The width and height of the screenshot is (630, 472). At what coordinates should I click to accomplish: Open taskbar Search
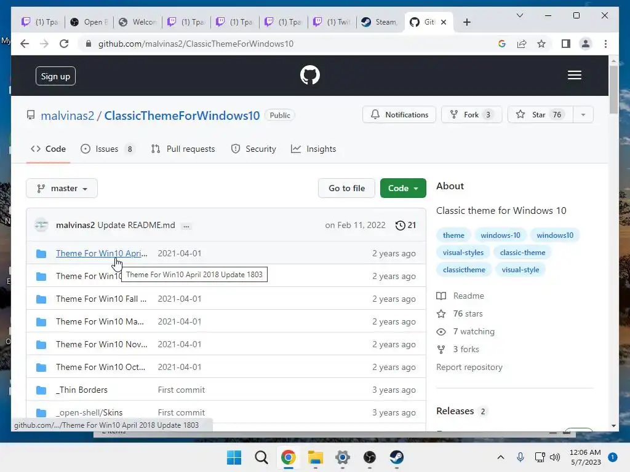[x=261, y=457]
